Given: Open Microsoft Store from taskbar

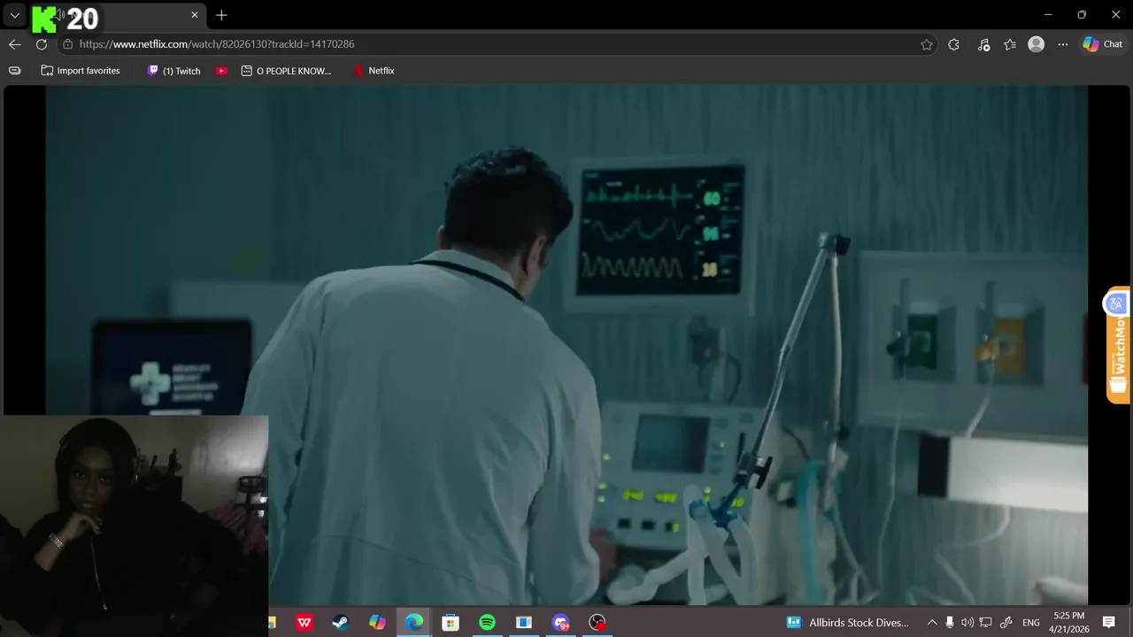Looking at the screenshot, I should pos(451,623).
